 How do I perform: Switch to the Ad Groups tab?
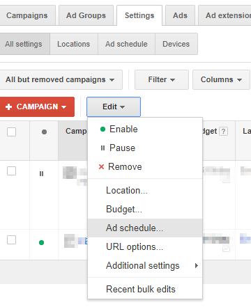(x=86, y=15)
